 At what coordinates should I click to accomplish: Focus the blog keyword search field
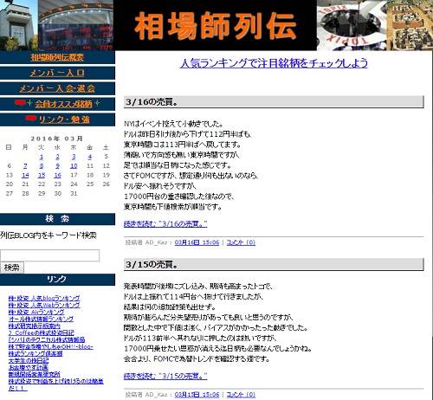49,255
